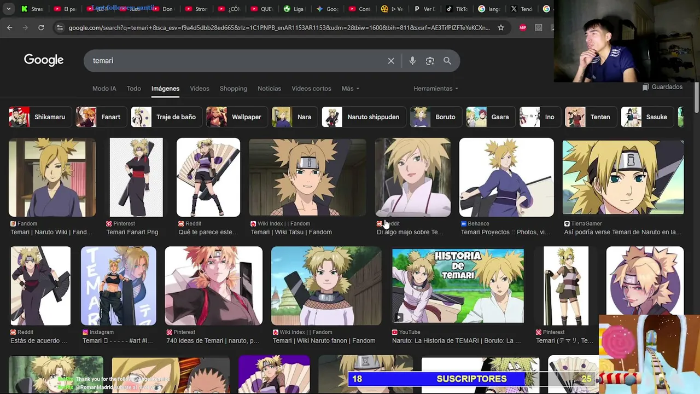Switch to the first Kick Stream browser tab
The width and height of the screenshot is (700, 394).
(32, 9)
